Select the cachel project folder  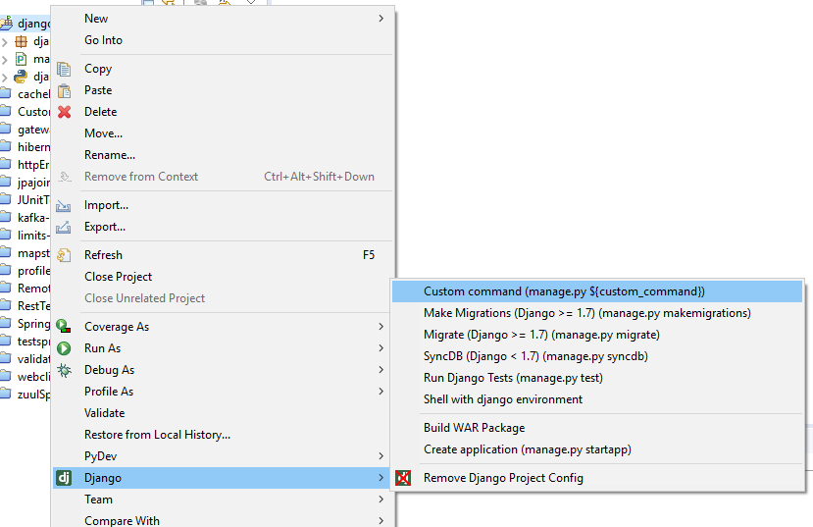25,94
